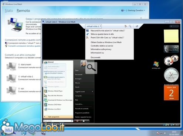Click 'Connetti a...' in remote Start menu
The height and width of the screenshot is (136, 183).
(79, 104)
